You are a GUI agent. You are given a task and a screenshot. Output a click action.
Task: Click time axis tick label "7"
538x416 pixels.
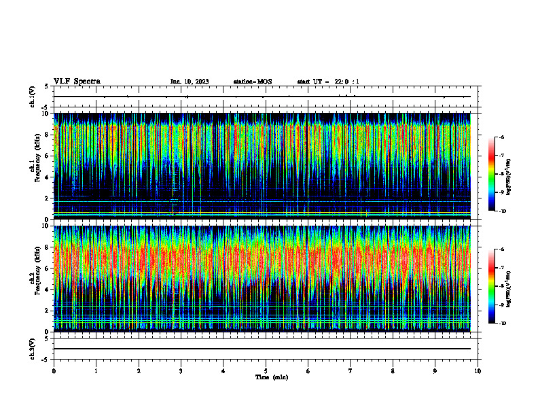351,371
